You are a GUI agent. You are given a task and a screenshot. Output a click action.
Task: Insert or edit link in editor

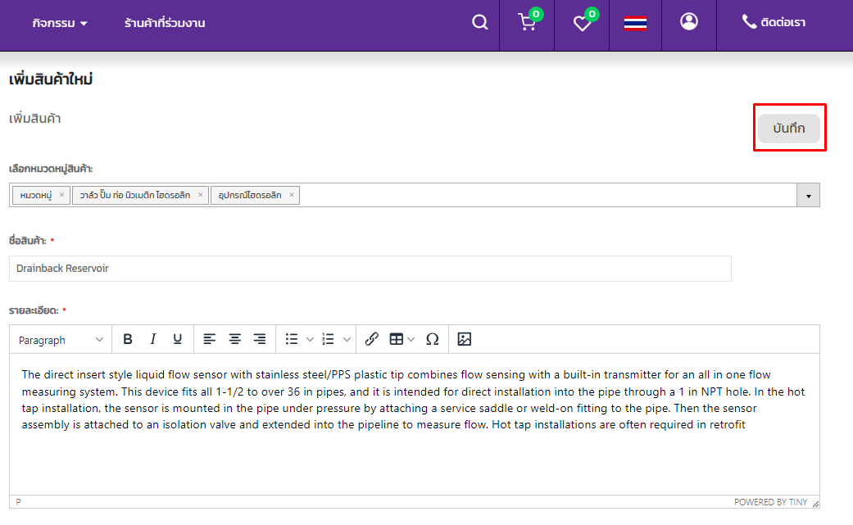pyautogui.click(x=372, y=339)
